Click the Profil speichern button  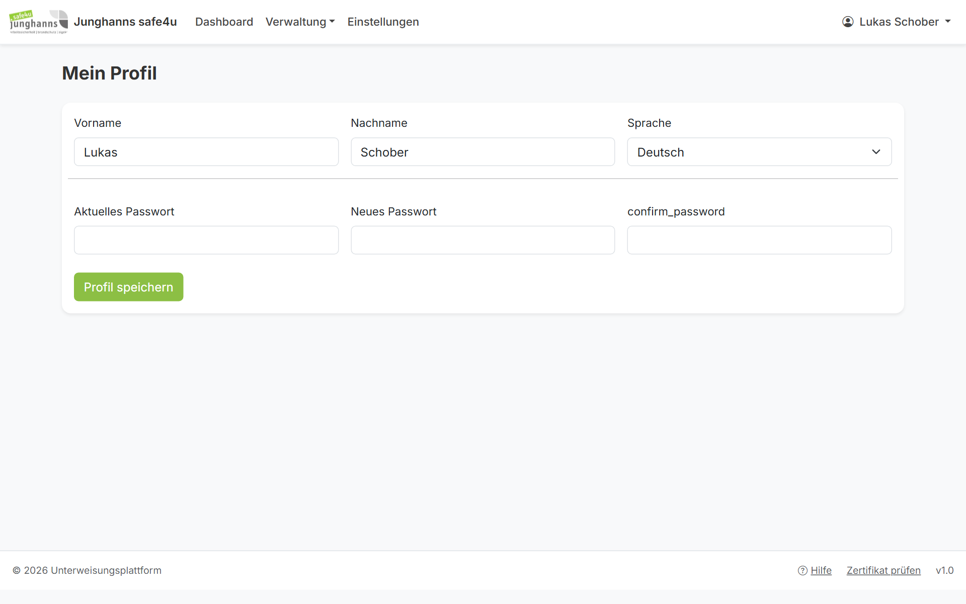[x=128, y=287]
